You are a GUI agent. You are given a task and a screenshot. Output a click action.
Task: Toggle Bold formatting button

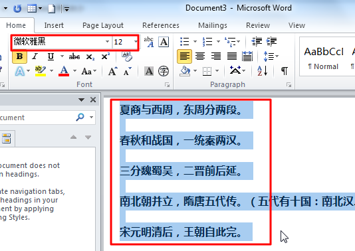tap(20, 56)
